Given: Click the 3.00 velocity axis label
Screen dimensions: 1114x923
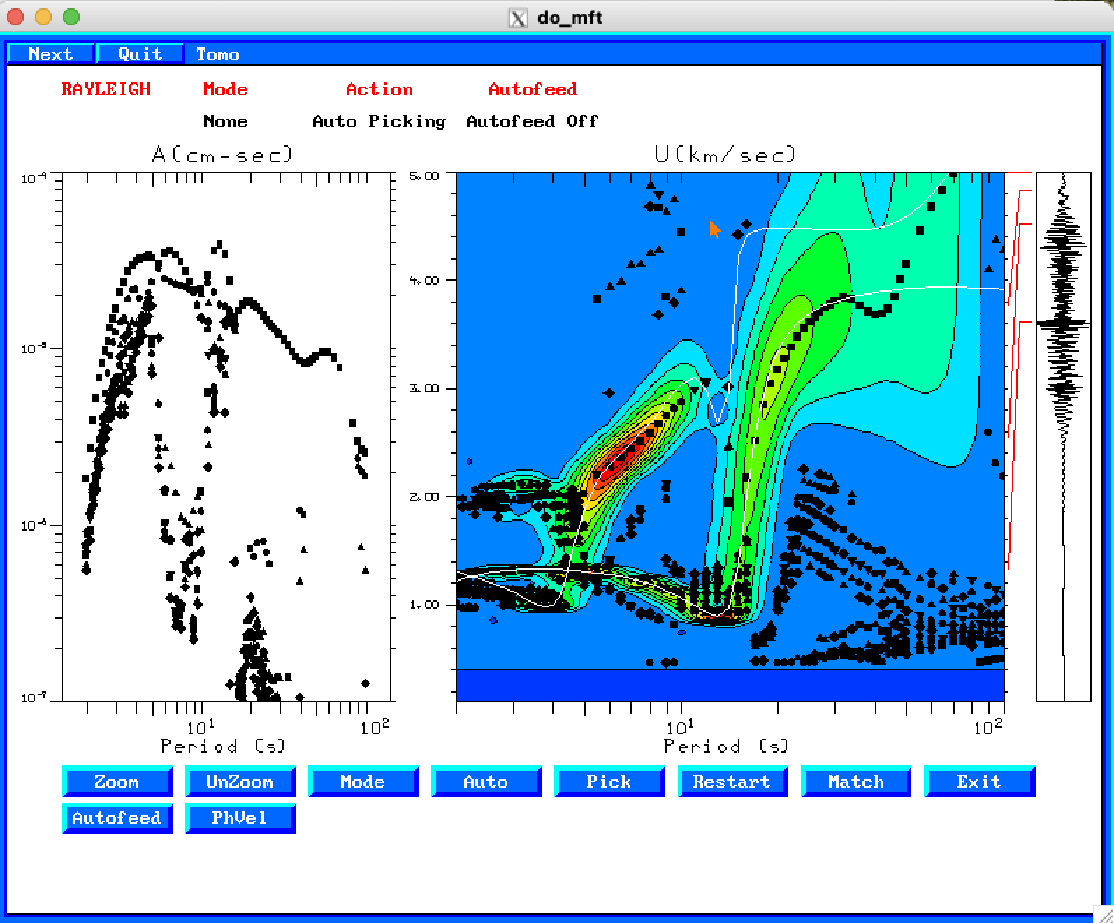Looking at the screenshot, I should coord(424,388).
